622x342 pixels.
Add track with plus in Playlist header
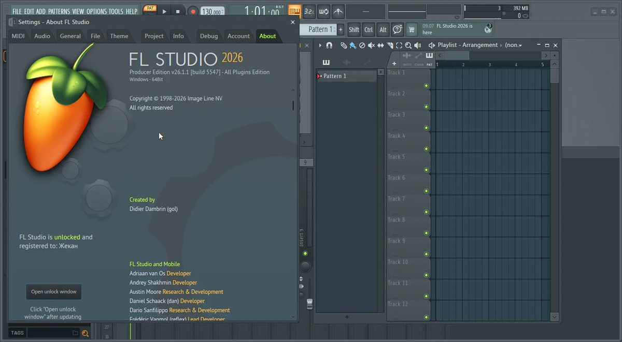pyautogui.click(x=394, y=64)
